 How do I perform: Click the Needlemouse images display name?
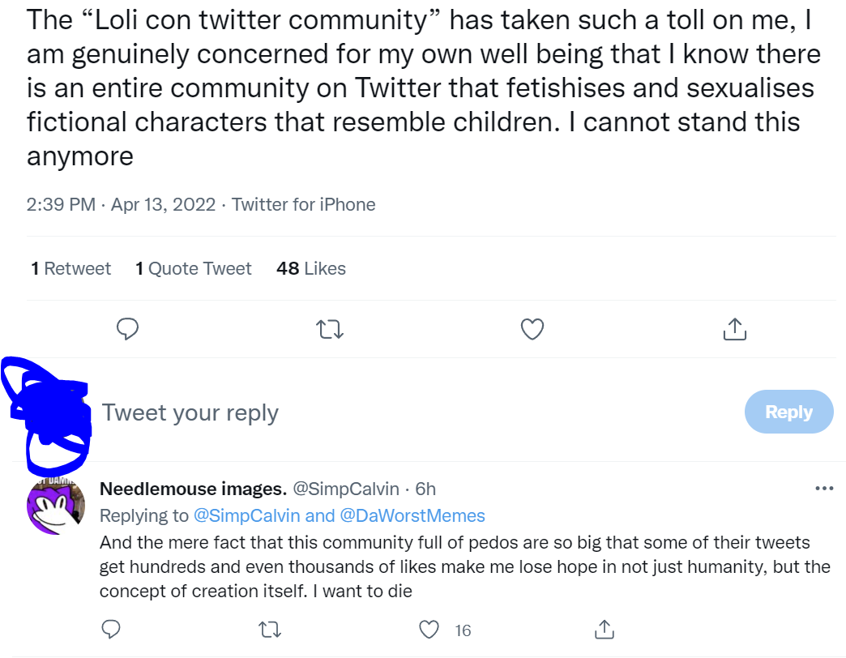click(193, 489)
